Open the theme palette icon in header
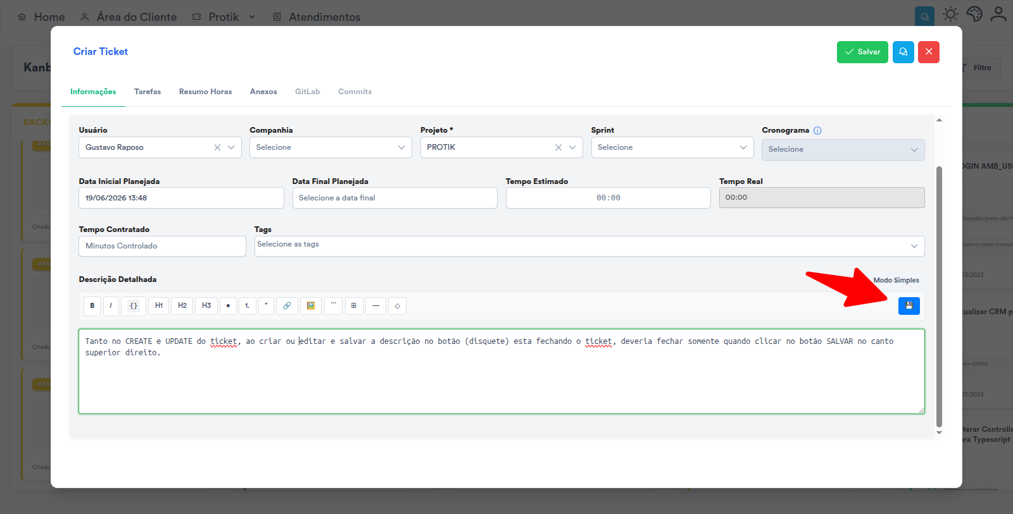This screenshot has height=514, width=1013. (974, 14)
